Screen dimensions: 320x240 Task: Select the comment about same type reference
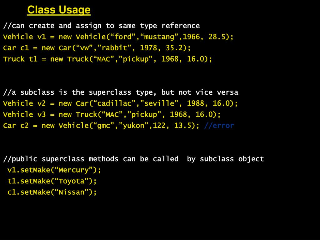pos(102,26)
